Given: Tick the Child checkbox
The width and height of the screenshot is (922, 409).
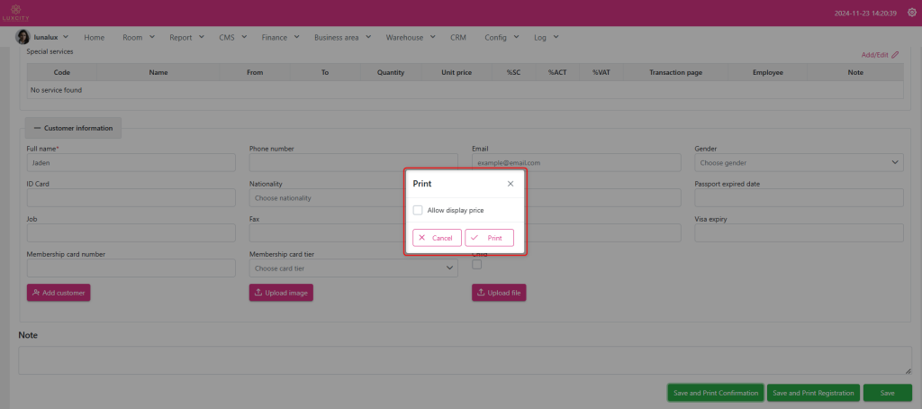Looking at the screenshot, I should 477,265.
